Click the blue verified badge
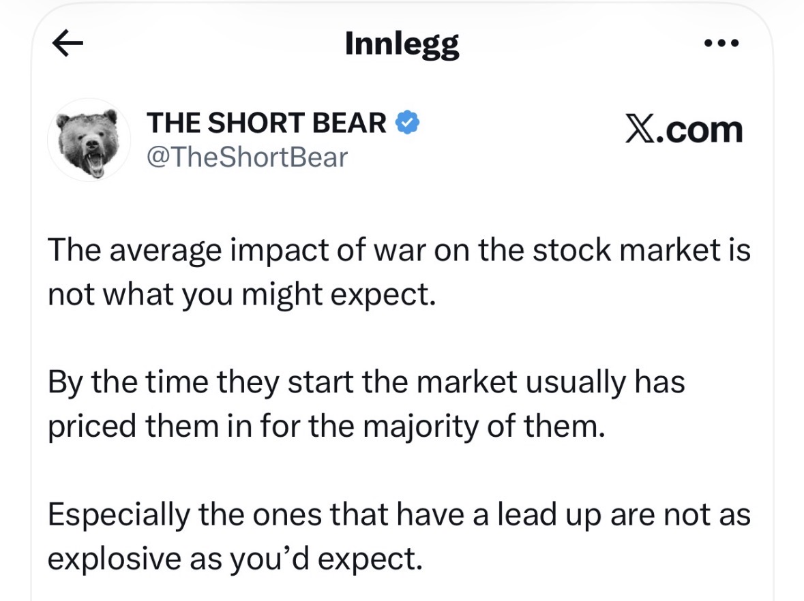This screenshot has height=601, width=804. pos(408,123)
